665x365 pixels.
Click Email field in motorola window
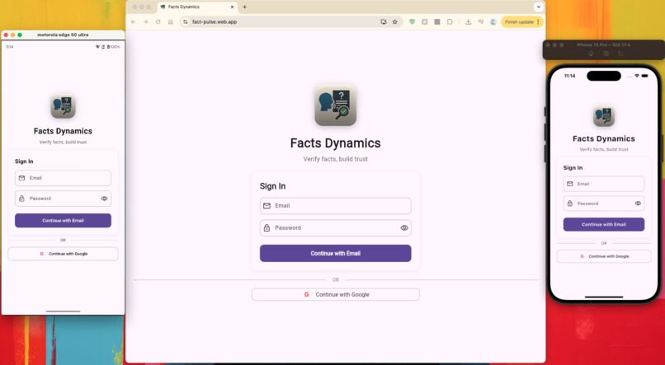[x=64, y=178]
